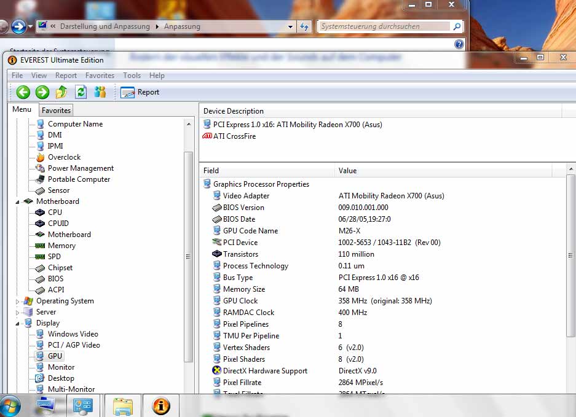Screen dimensions: 576x417
Task: Refresh the Control Panel address bar
Action: pyautogui.click(x=304, y=26)
